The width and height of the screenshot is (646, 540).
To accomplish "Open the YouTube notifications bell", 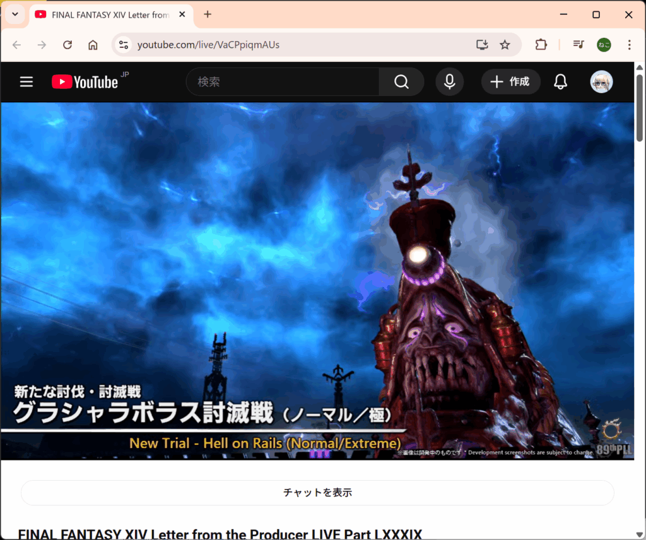I will pyautogui.click(x=560, y=82).
